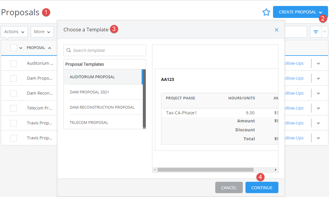Check the Auditorium proposal row checkbox
This screenshot has height=197, width=329.
(x=13, y=63)
